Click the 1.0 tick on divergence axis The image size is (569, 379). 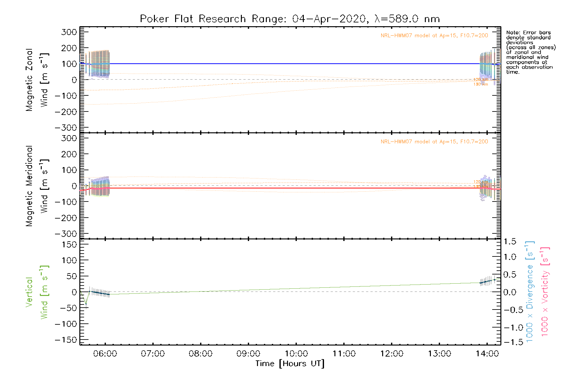(x=510, y=257)
